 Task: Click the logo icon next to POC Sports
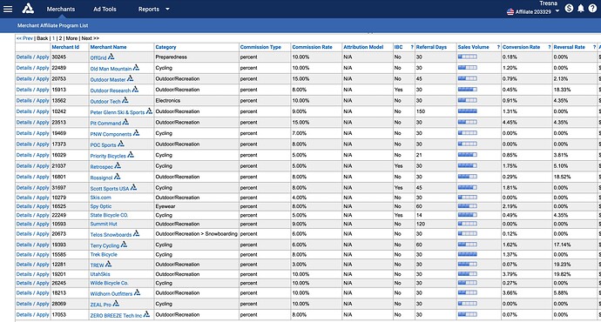(x=121, y=144)
